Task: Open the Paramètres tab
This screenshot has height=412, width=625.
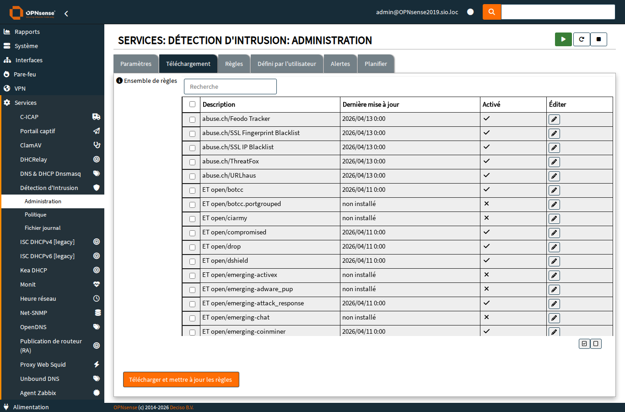Action: click(x=136, y=64)
